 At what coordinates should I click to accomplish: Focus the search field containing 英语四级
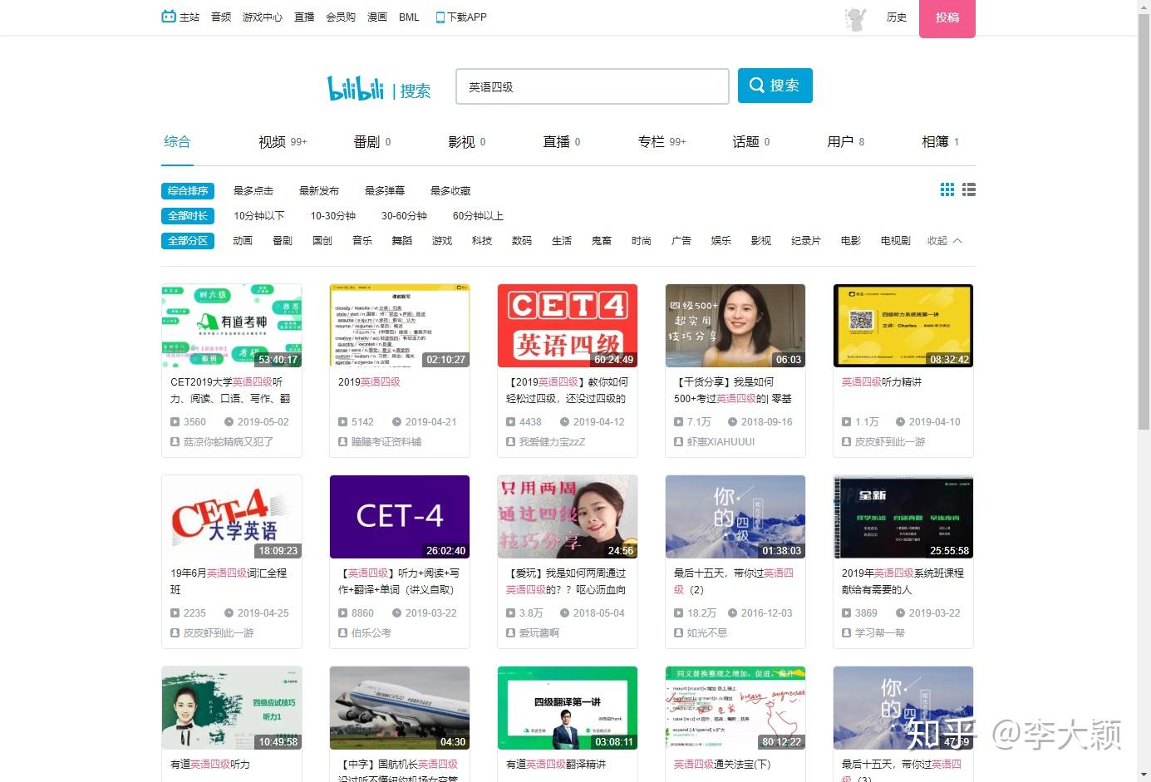(593, 86)
